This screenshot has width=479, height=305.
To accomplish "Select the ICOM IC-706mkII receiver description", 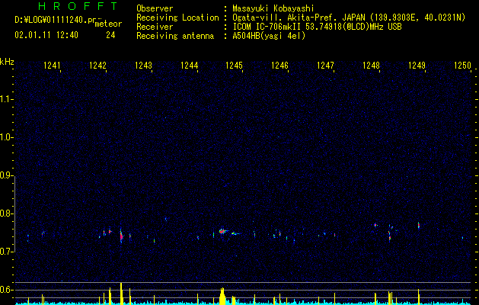I will 317,27.
